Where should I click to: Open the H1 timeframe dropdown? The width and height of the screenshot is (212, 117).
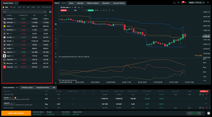tap(80, 7)
